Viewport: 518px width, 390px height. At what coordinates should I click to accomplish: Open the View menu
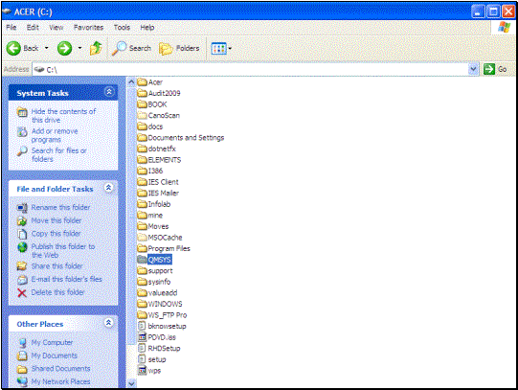(56, 28)
